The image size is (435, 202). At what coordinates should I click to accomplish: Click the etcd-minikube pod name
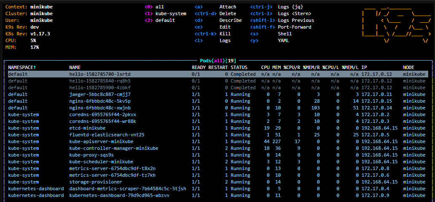click(x=87, y=128)
